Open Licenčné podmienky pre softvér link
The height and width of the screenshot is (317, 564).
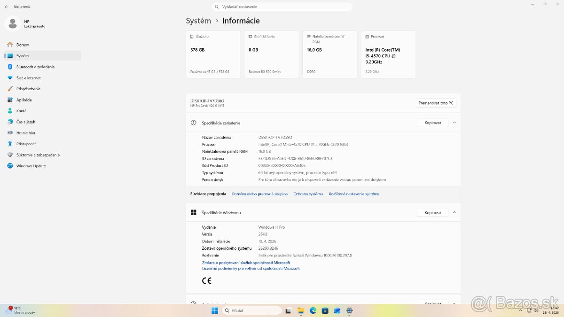click(251, 268)
